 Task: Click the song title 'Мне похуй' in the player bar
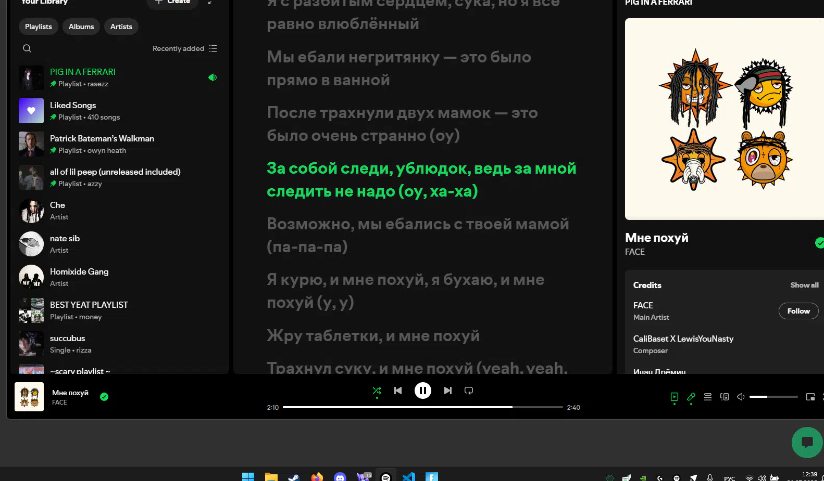point(70,393)
